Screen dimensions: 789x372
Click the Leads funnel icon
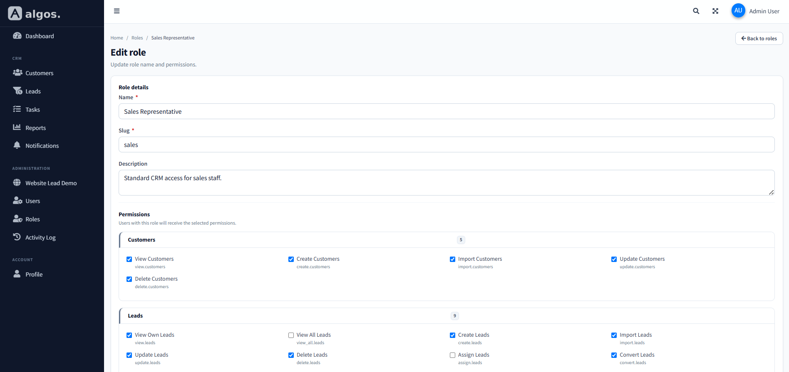(17, 91)
